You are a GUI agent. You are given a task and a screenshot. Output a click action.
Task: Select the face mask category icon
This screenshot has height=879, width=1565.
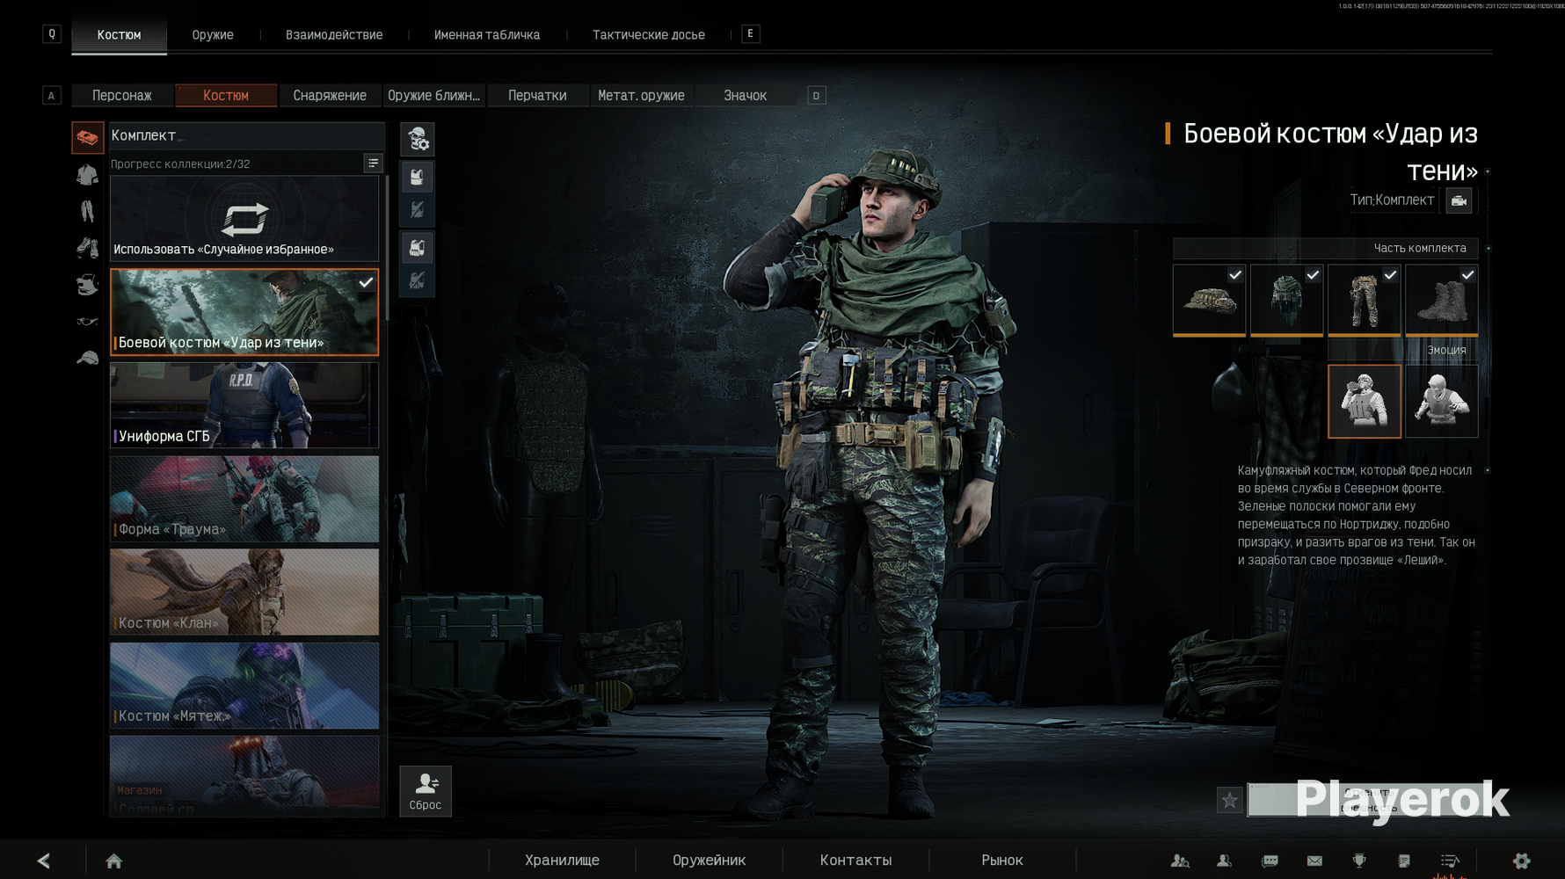tap(87, 285)
